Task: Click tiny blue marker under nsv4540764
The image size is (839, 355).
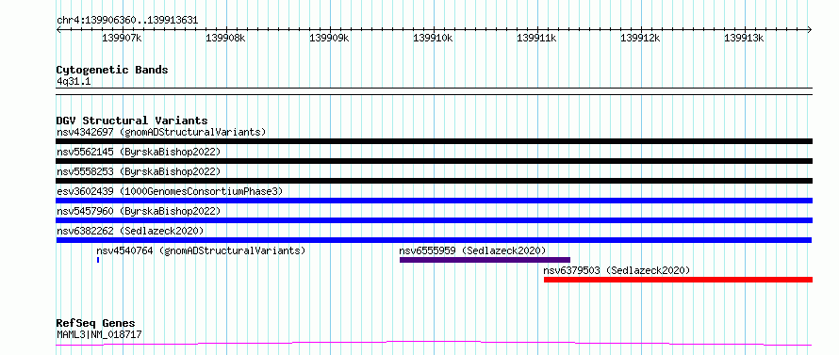Action: pos(98,260)
